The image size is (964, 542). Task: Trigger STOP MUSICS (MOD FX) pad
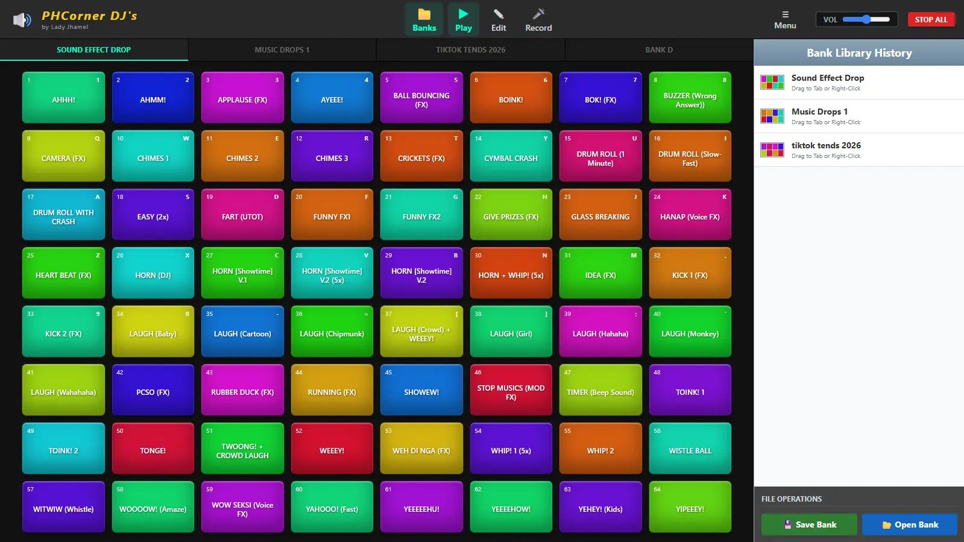[x=511, y=390]
